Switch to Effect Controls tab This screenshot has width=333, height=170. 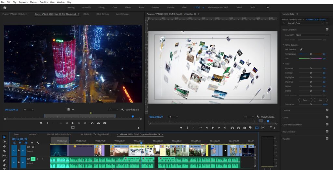(102, 14)
